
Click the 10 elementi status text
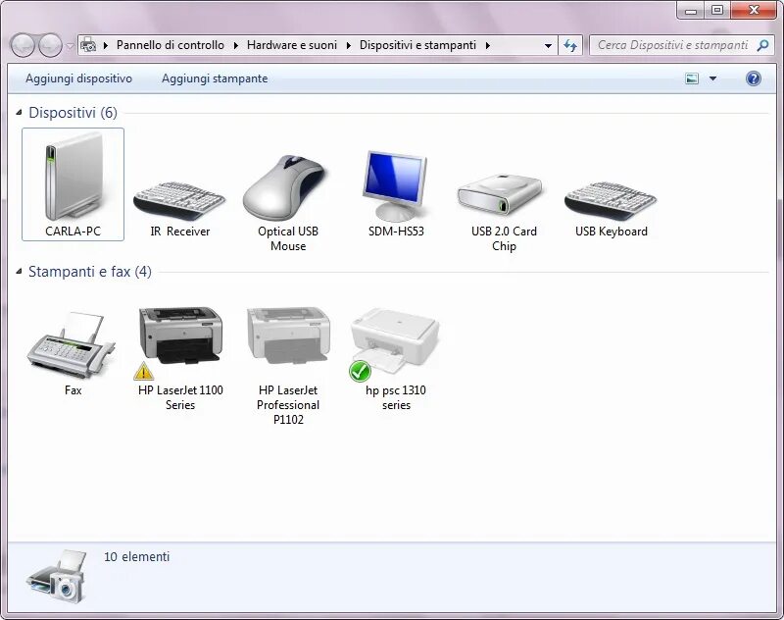pos(136,556)
